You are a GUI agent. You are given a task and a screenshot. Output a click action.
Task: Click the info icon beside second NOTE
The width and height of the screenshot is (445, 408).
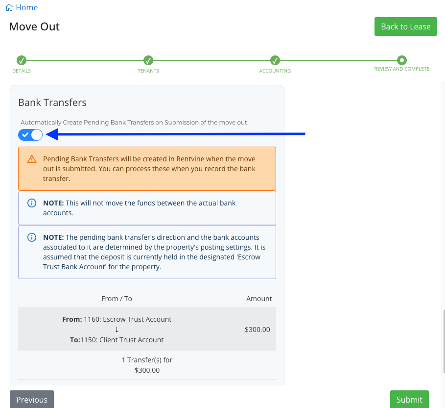[31, 237]
